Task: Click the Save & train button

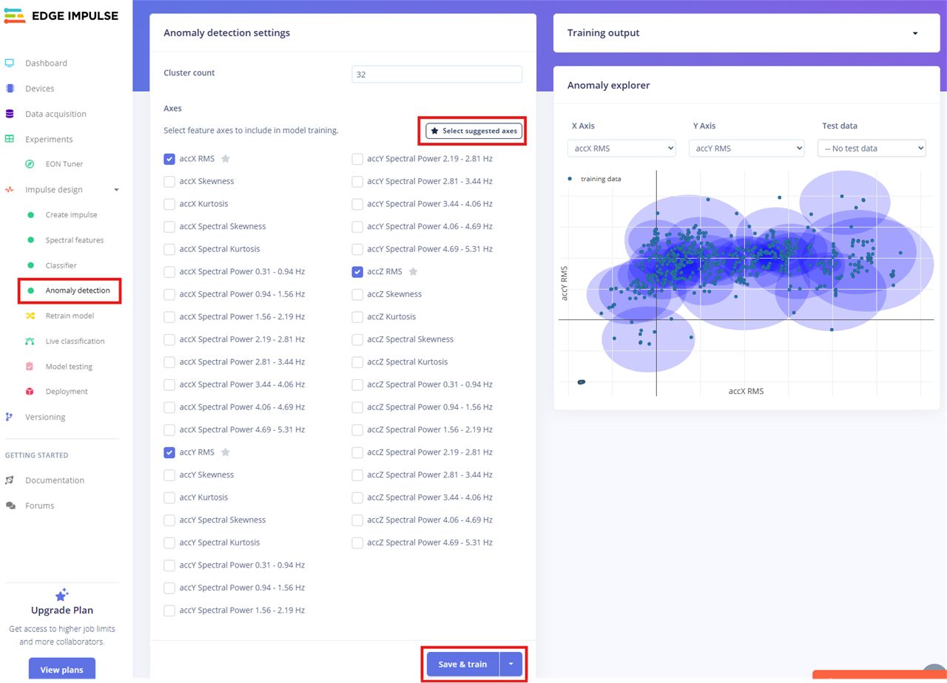Action: [x=463, y=664]
